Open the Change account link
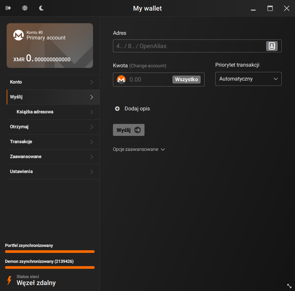The width and height of the screenshot is (295, 291). [x=147, y=66]
